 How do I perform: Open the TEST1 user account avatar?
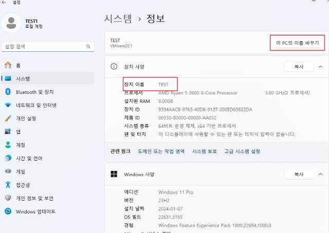click(11, 23)
